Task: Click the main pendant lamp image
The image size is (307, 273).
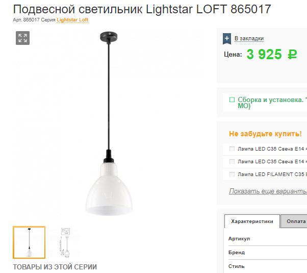Action: pos(109,123)
